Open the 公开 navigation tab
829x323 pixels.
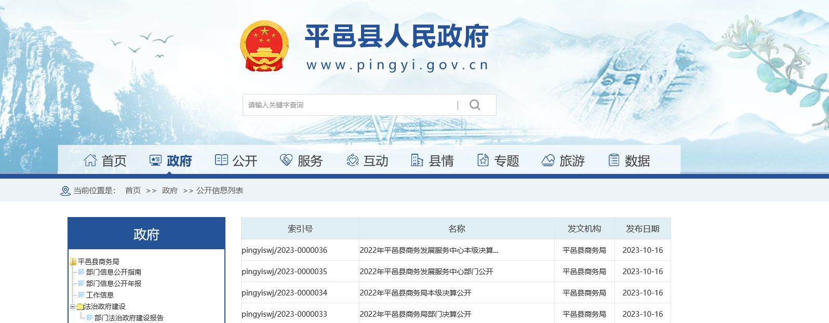click(245, 161)
